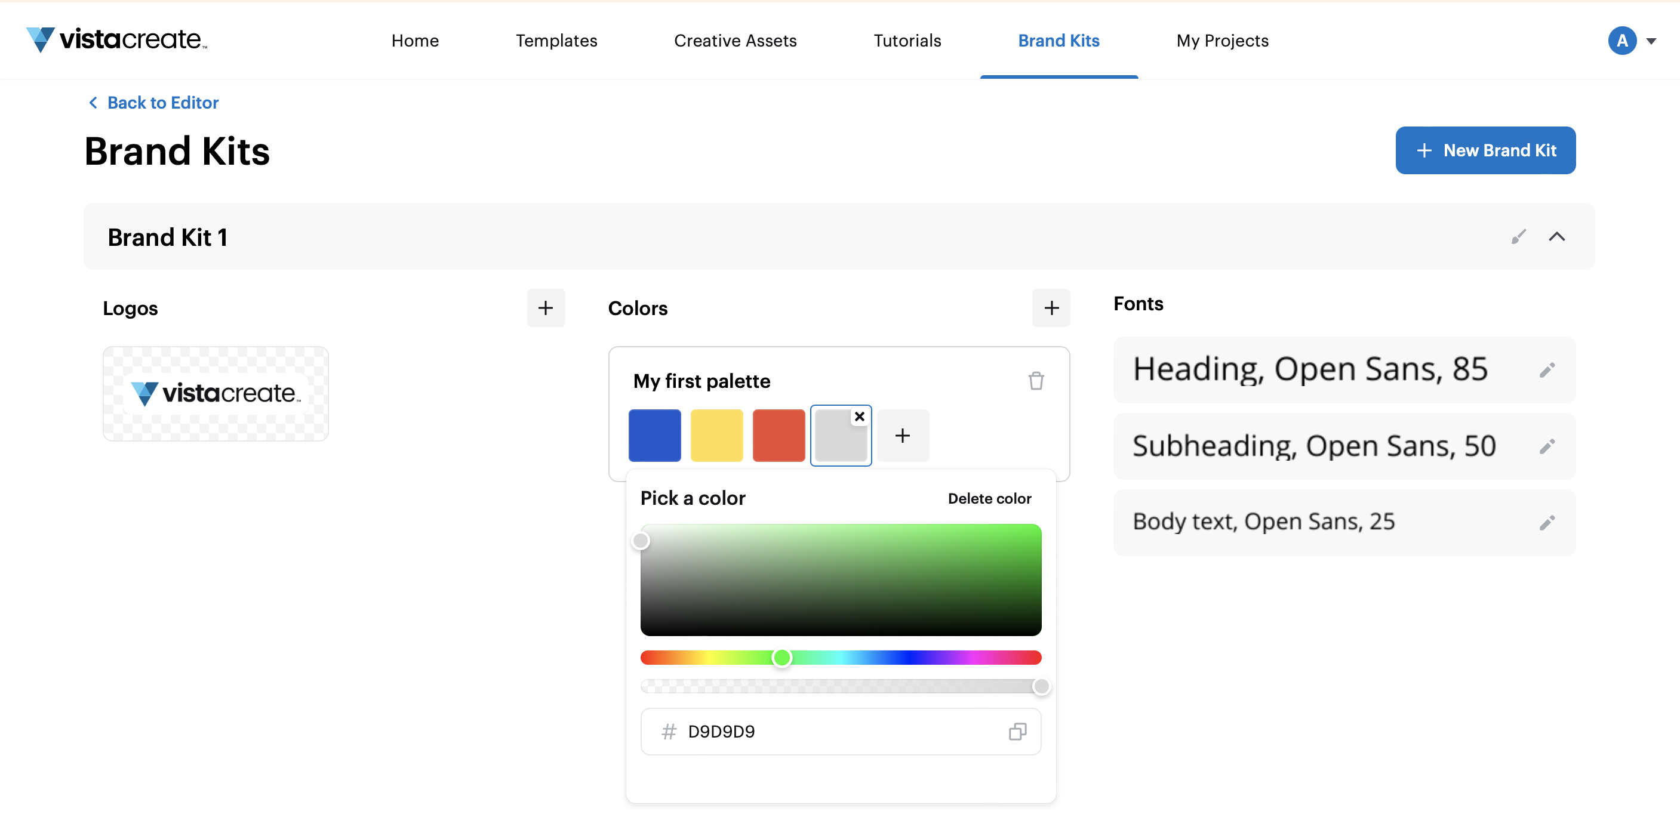This screenshot has height=839, width=1680.
Task: Create a New Brand Kit
Action: [x=1485, y=150]
